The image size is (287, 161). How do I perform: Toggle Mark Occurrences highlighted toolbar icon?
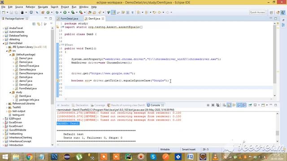(x=113, y=13)
